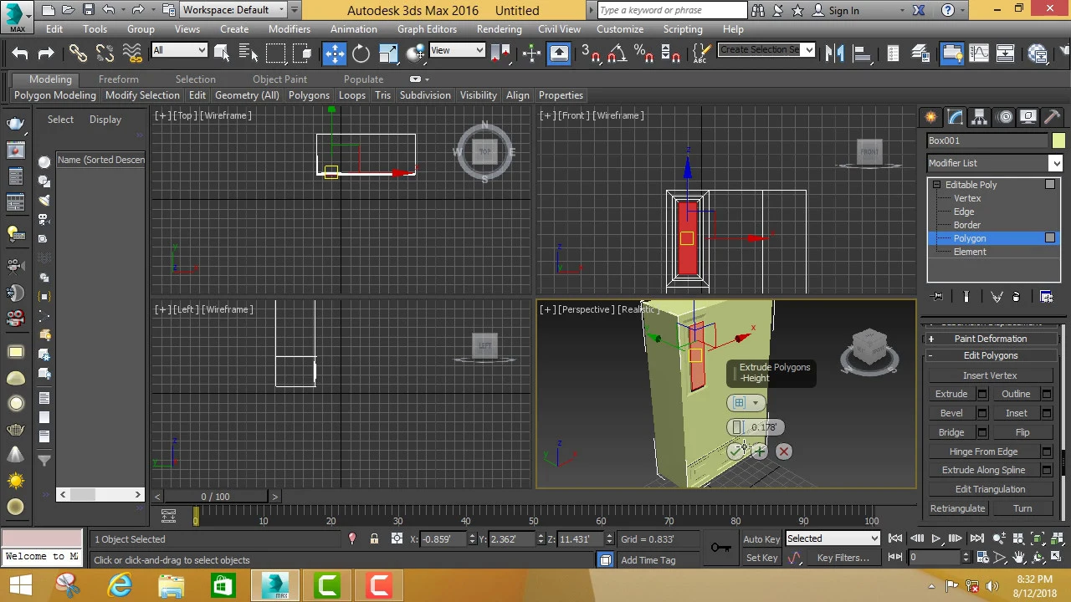Open the Utilities command panel tab
This screenshot has width=1071, height=602.
tap(1053, 117)
